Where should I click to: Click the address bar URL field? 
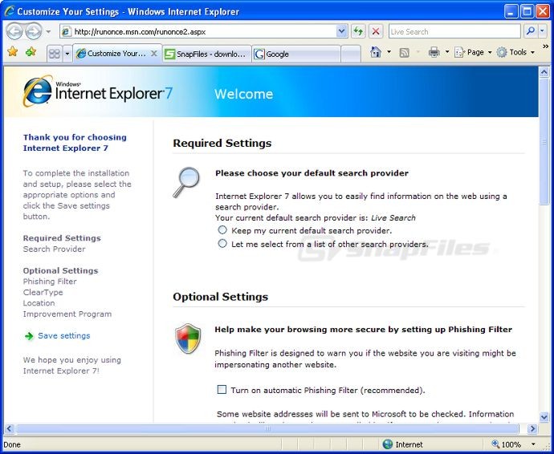tap(204, 32)
